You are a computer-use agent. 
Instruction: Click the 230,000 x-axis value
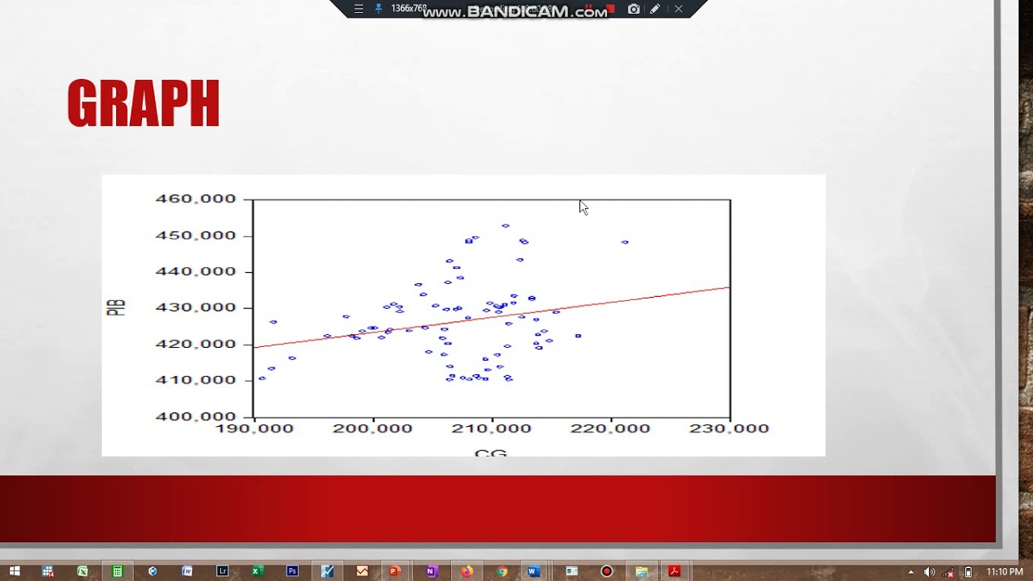point(729,428)
